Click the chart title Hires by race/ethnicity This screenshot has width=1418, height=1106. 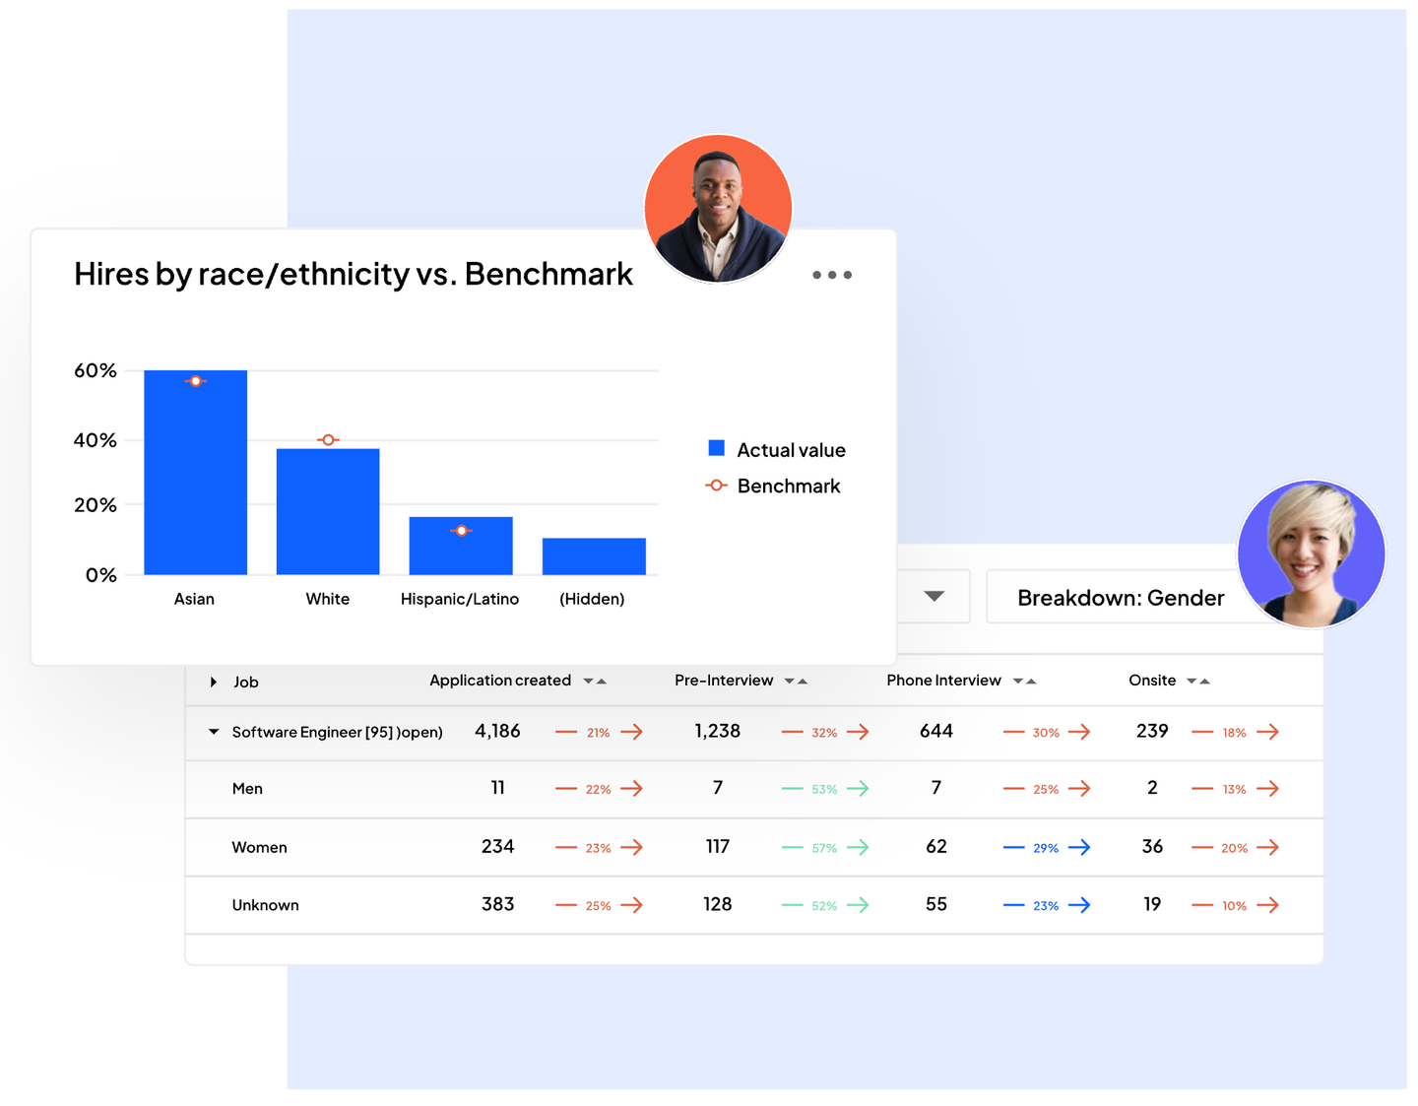coord(354,274)
